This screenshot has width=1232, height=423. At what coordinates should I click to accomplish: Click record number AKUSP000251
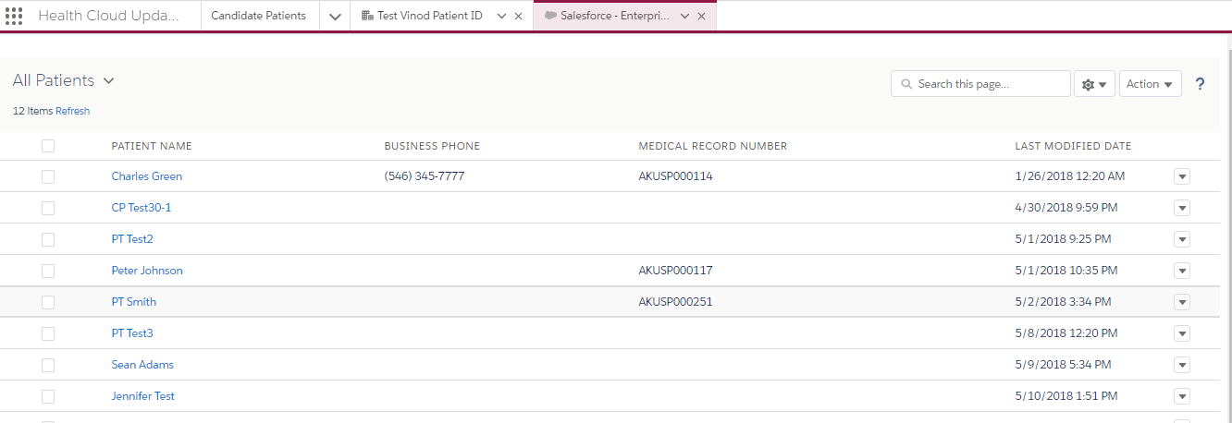coord(676,302)
